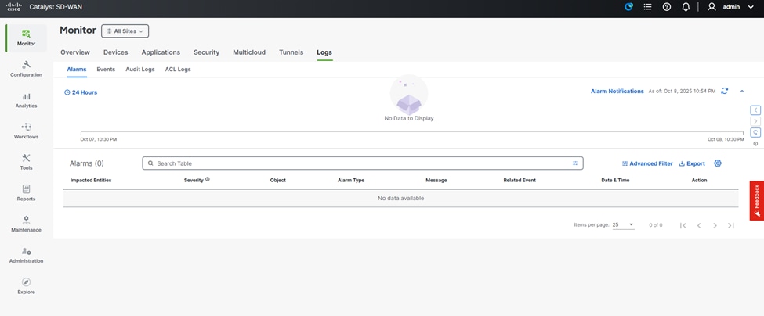
Task: Select the Events sub-tab
Action: click(x=106, y=70)
